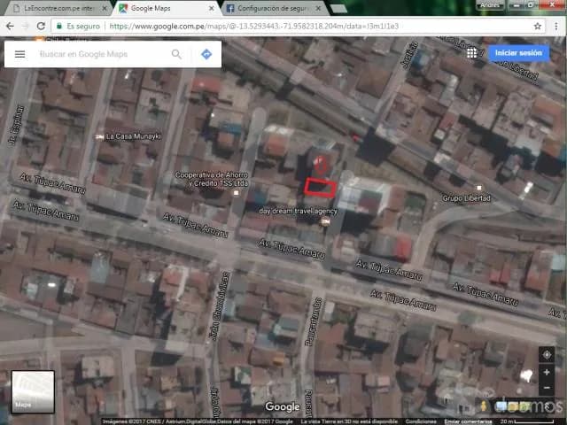Open the Google Maps hamburger menu
Screen dimensions: 567x425
(19, 54)
